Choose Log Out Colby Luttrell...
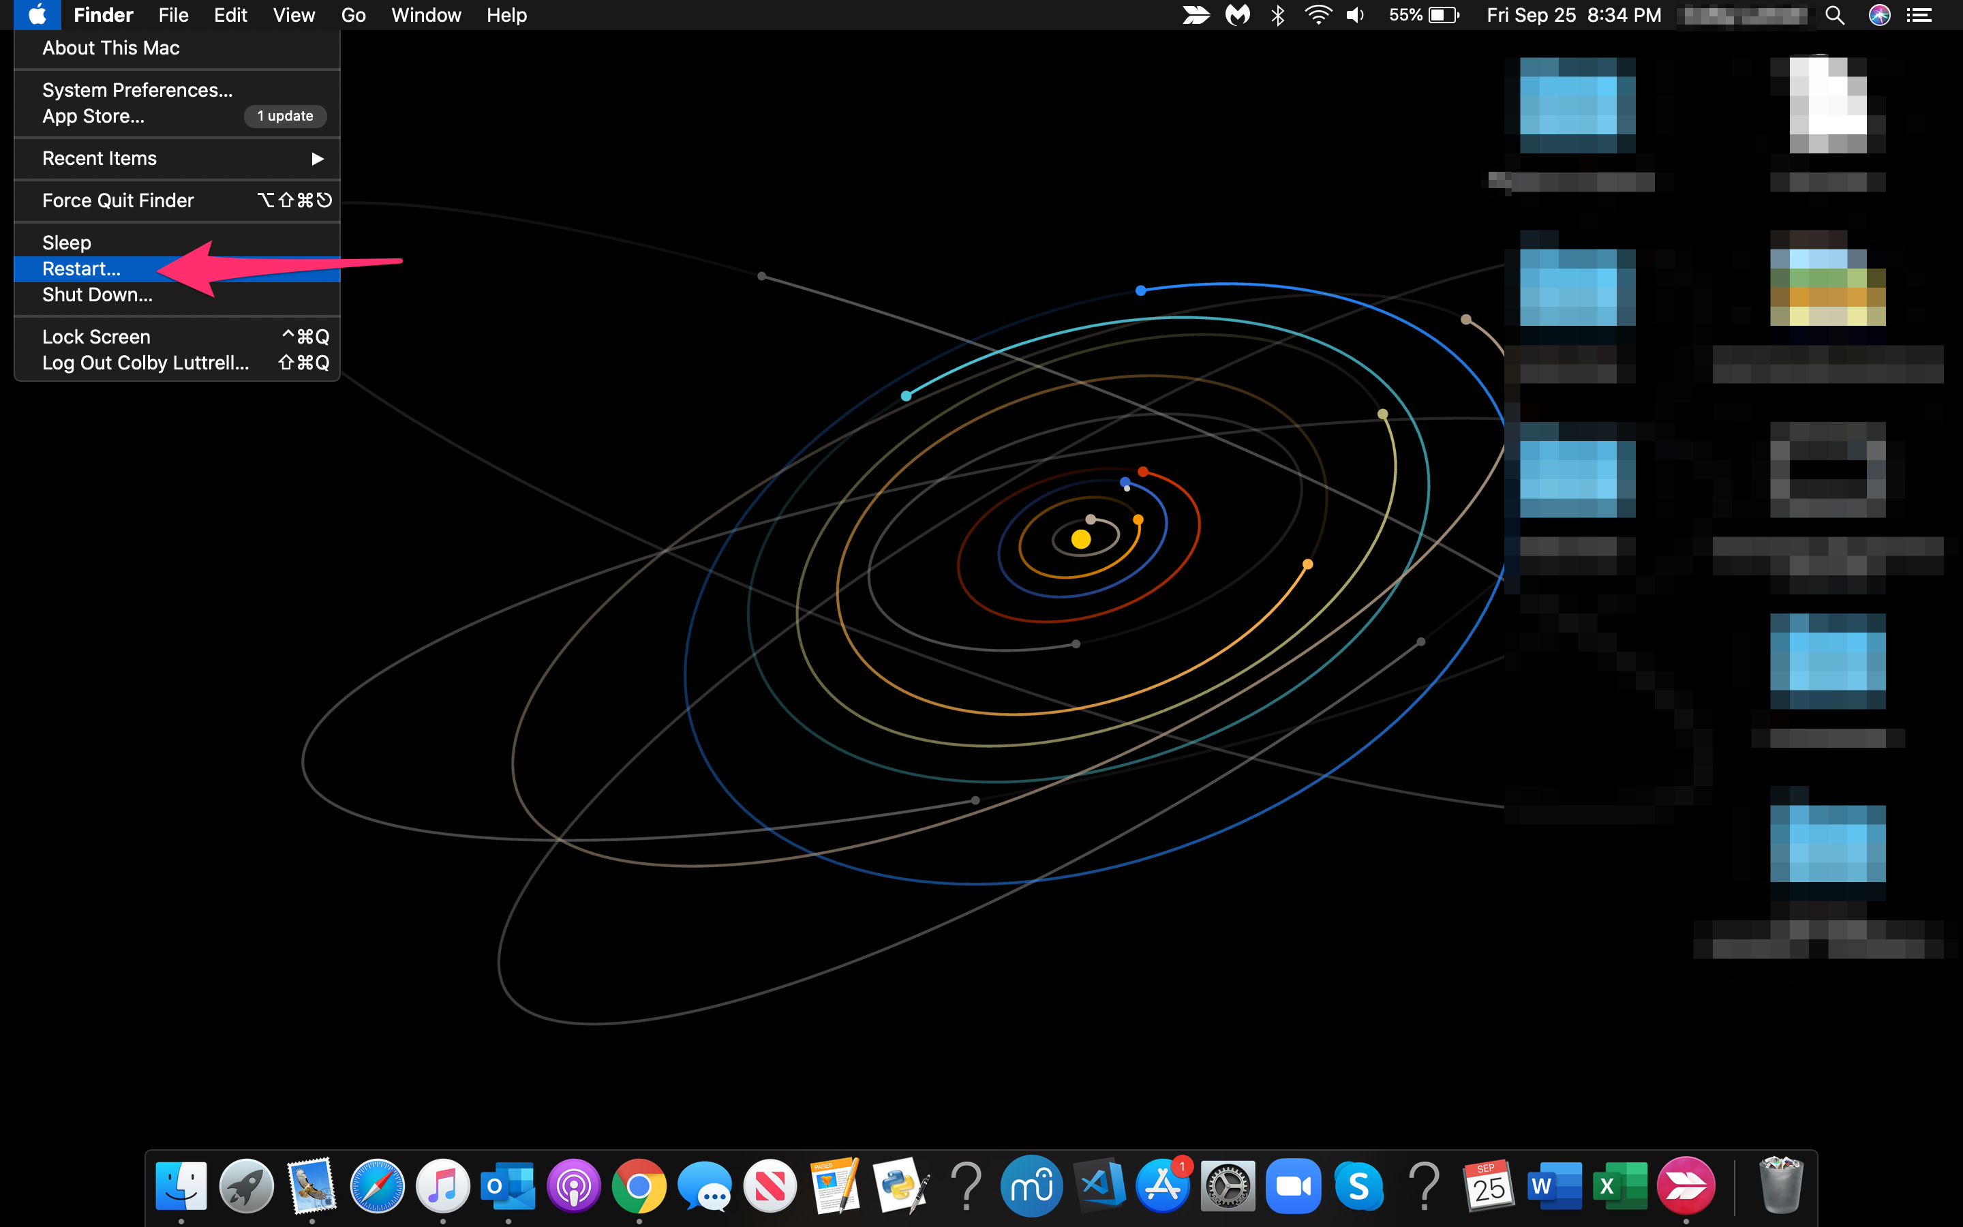This screenshot has height=1227, width=1963. click(146, 363)
